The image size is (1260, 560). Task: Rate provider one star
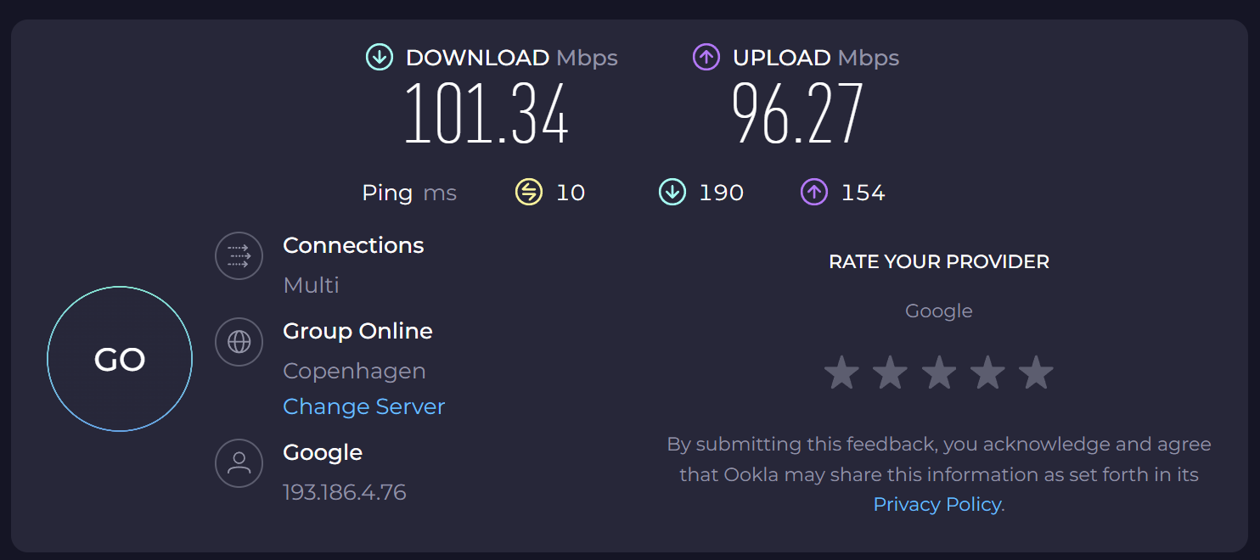coord(841,372)
